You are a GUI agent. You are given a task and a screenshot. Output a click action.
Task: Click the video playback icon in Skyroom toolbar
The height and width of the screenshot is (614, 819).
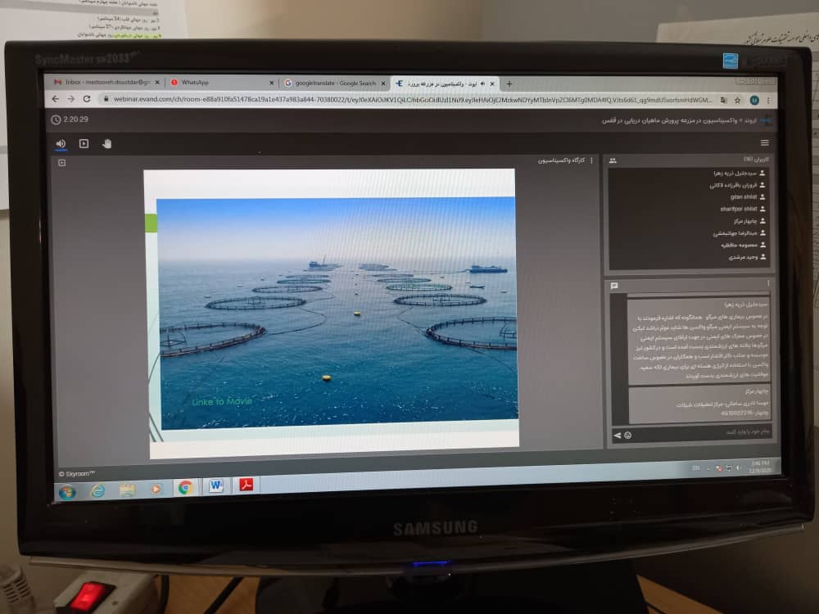point(84,143)
